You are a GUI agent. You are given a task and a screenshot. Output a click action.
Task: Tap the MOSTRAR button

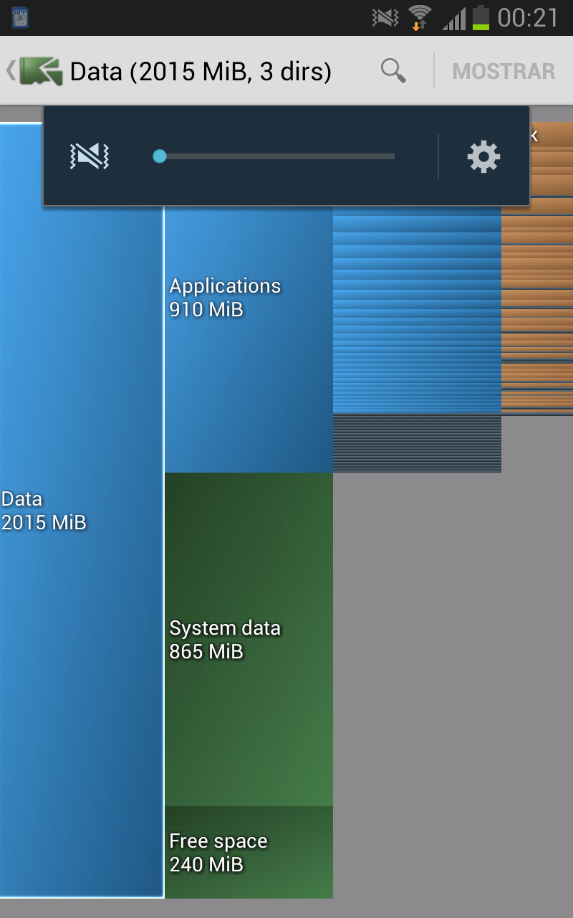pyautogui.click(x=504, y=71)
